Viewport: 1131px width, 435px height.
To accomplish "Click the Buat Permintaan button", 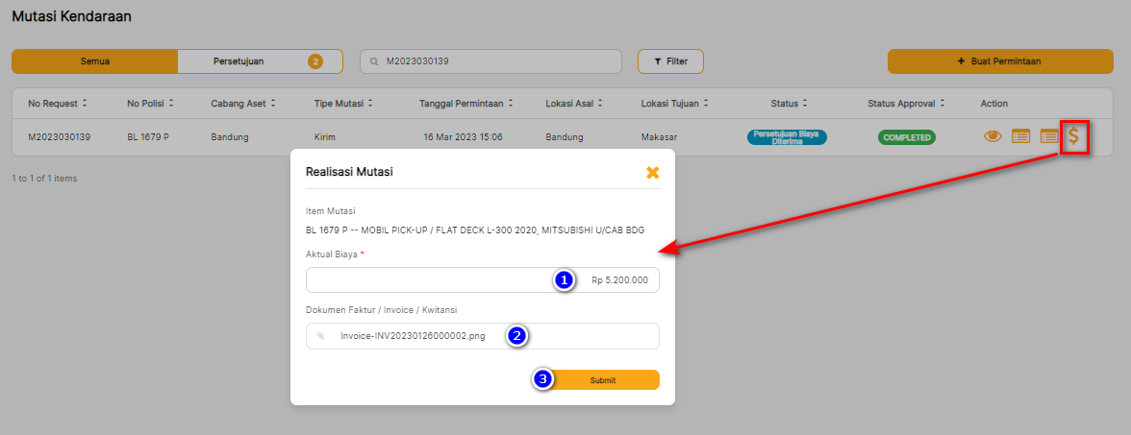I will 998,61.
